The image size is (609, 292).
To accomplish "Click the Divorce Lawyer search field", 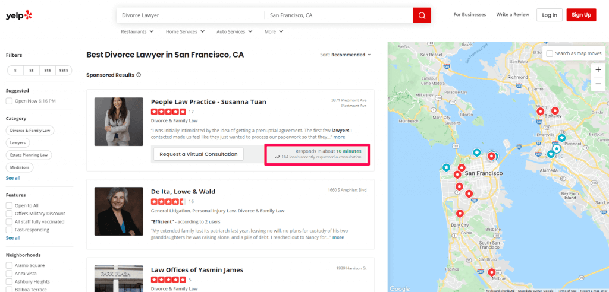I will click(x=191, y=15).
